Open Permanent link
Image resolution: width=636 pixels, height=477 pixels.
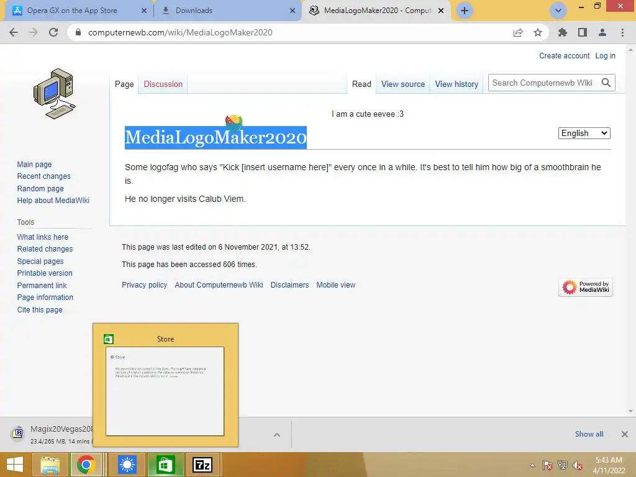pos(42,285)
